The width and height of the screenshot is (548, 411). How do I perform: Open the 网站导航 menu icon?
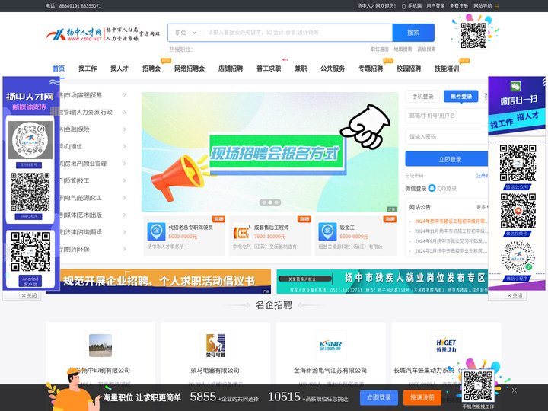[496, 6]
